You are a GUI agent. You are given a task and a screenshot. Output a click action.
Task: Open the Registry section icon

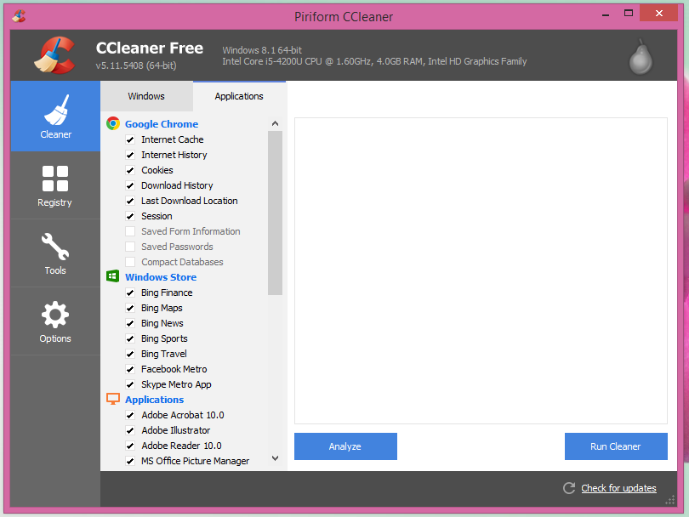[x=55, y=179]
